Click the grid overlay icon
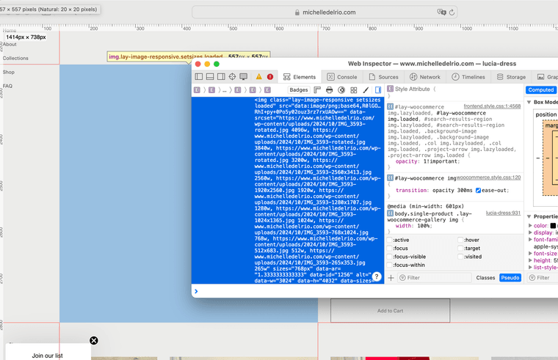558x360 pixels. click(x=353, y=90)
